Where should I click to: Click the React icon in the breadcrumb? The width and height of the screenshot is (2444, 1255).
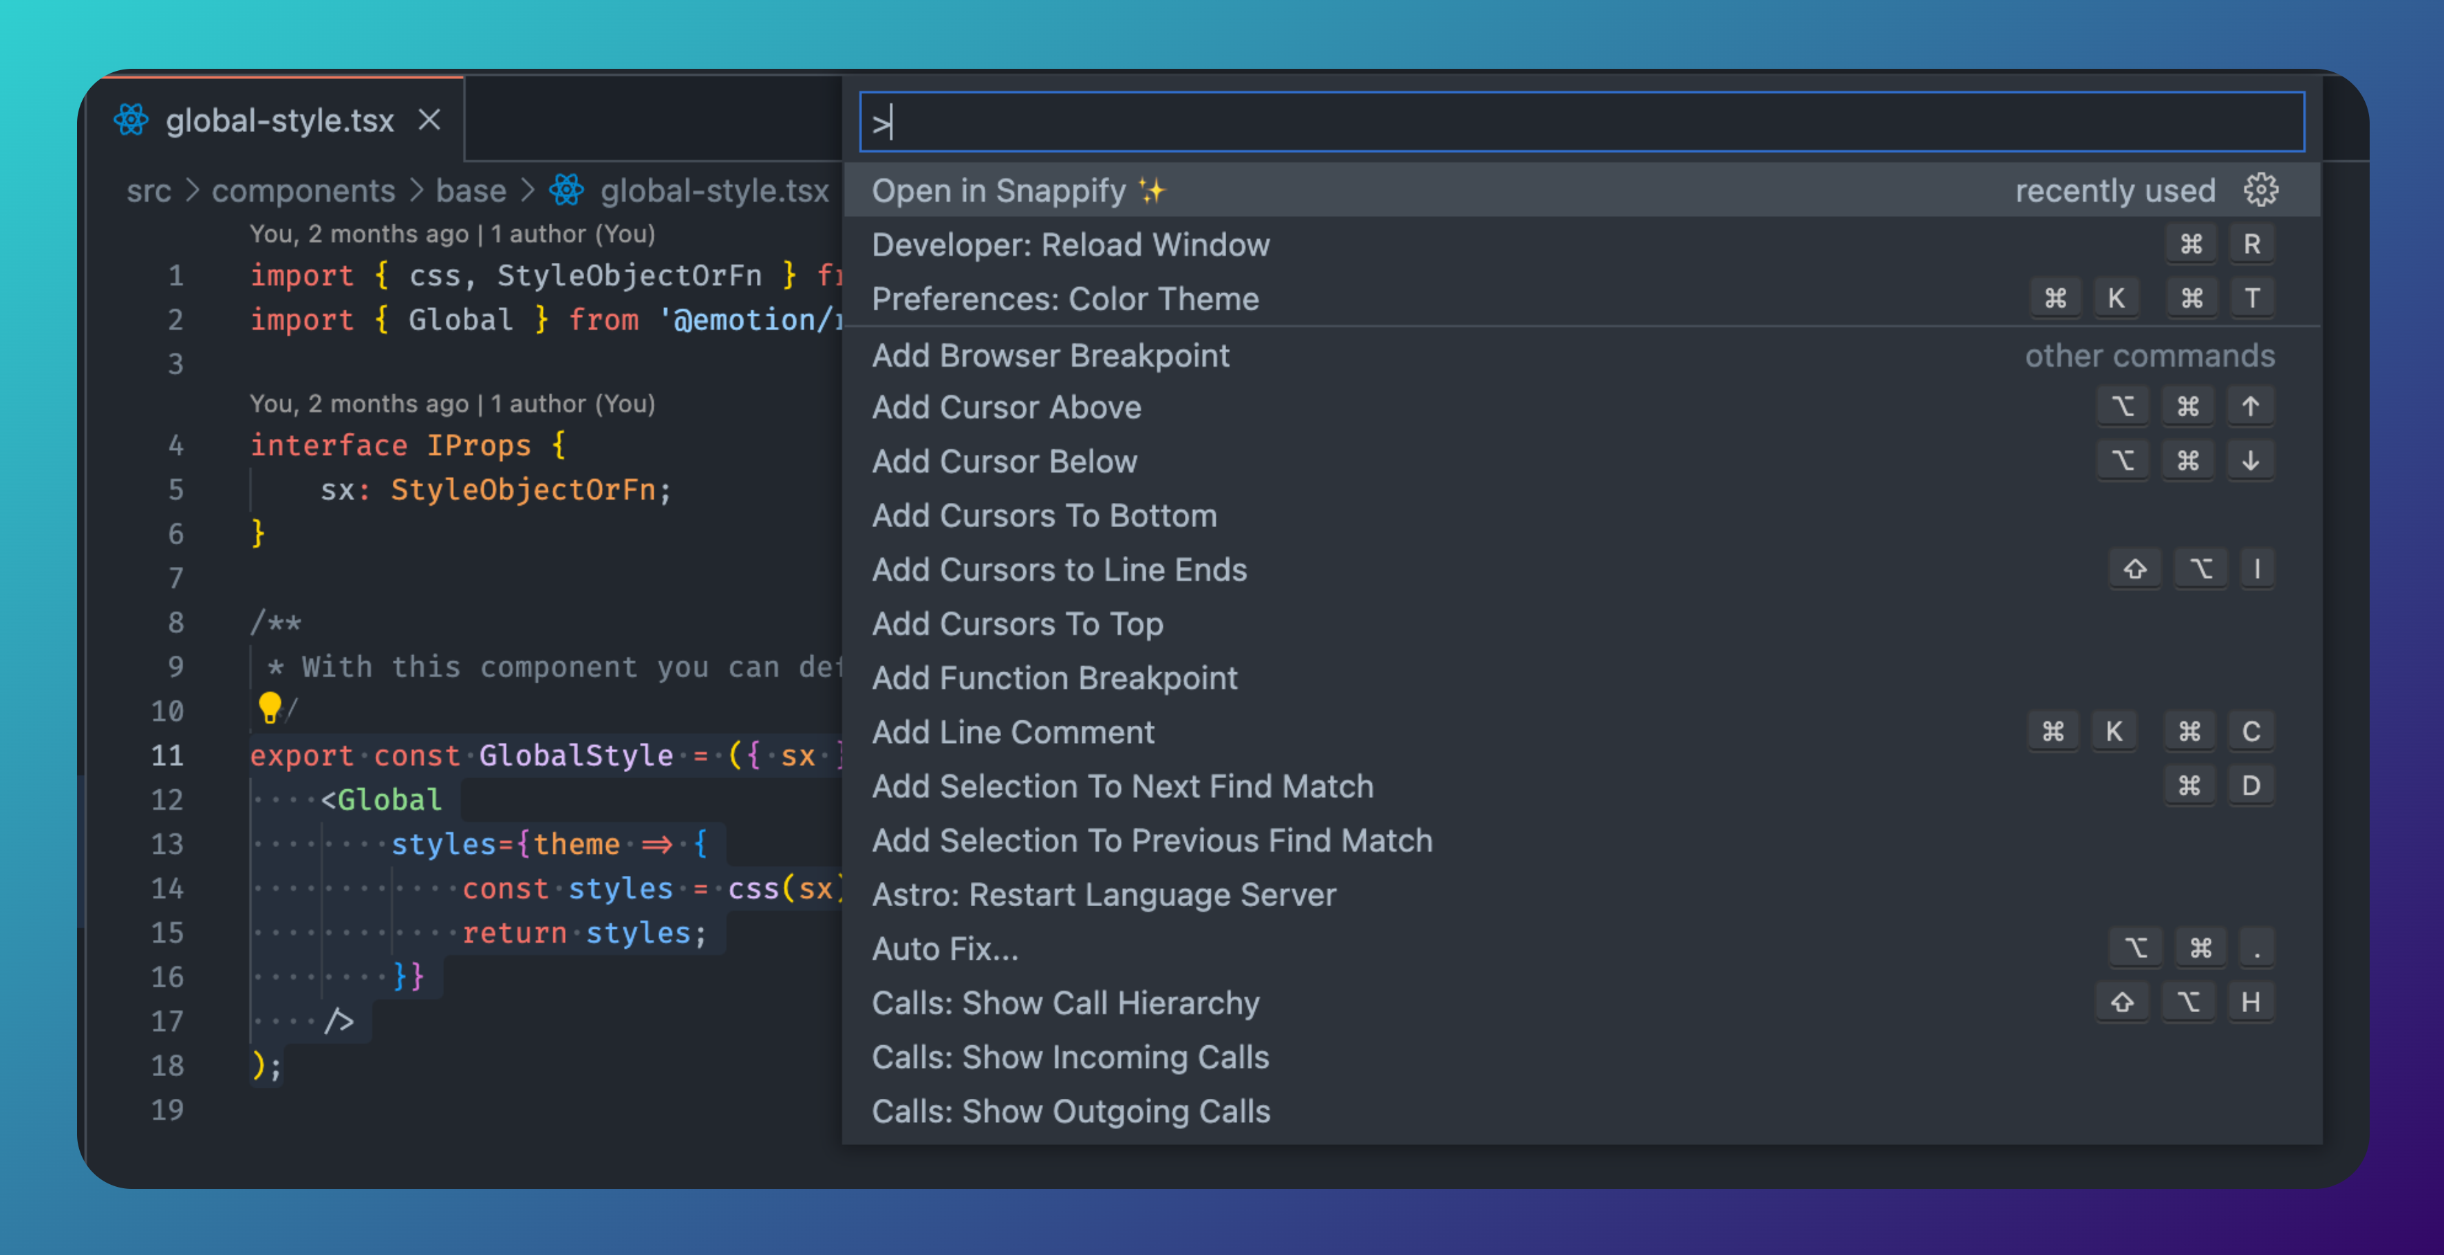click(x=566, y=190)
